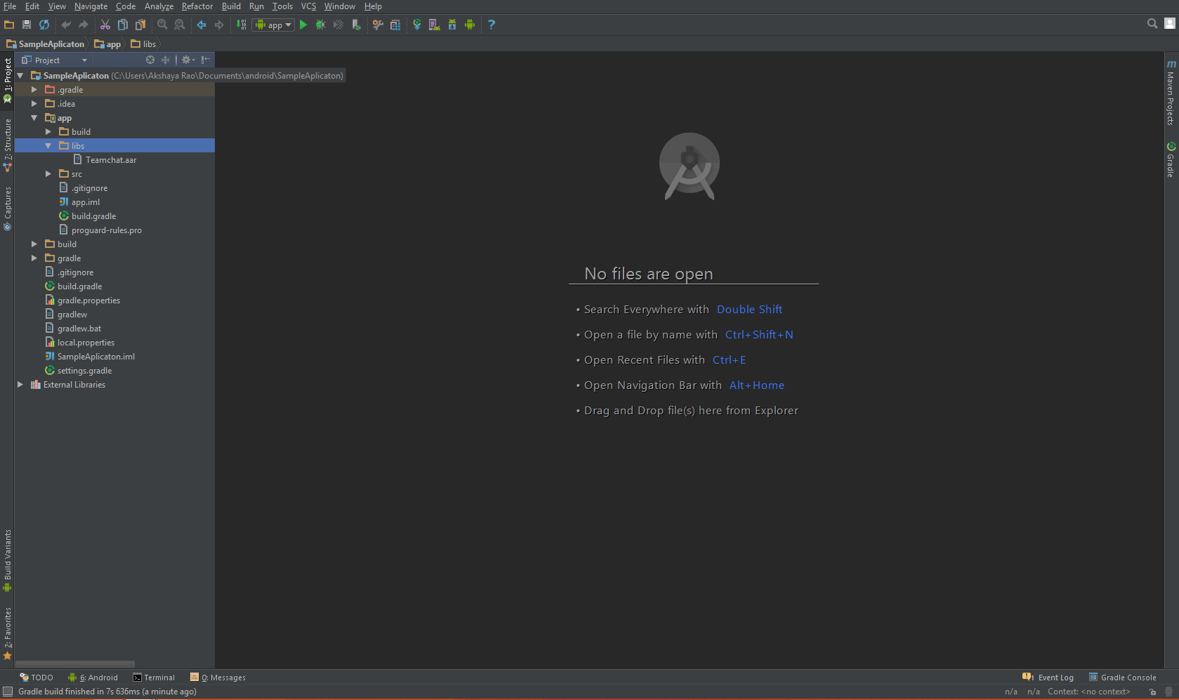Open the Build menu
The height and width of the screenshot is (700, 1179).
[x=231, y=6]
